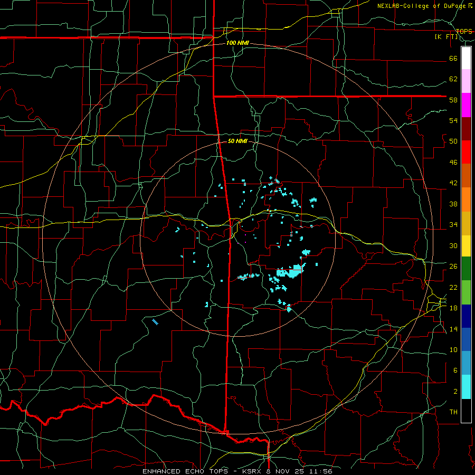475x475 pixels.
Task: Click the TOPS legend heading
Action: tap(464, 31)
